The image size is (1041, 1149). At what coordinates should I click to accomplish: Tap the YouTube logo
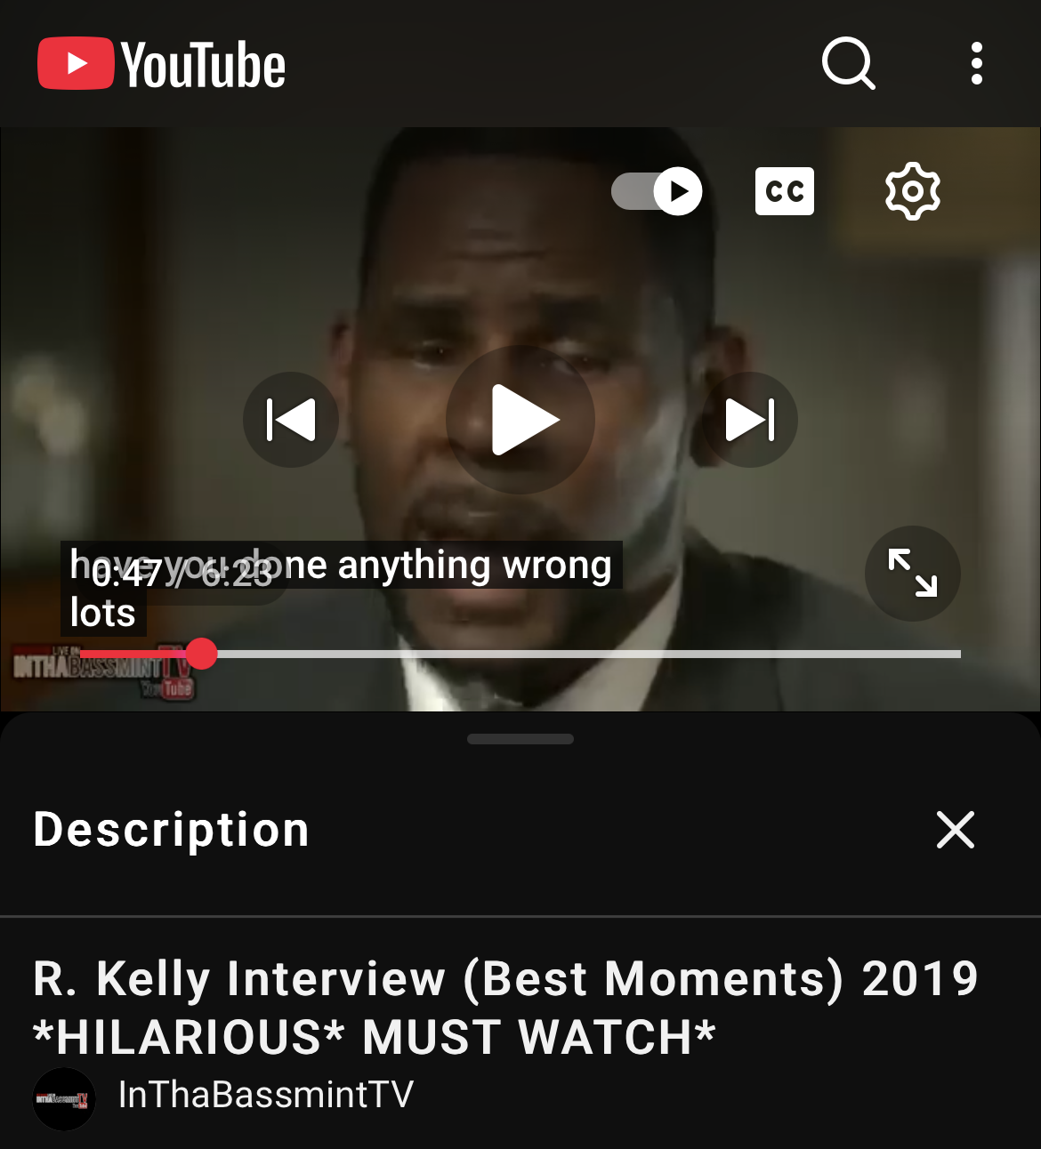[x=161, y=64]
